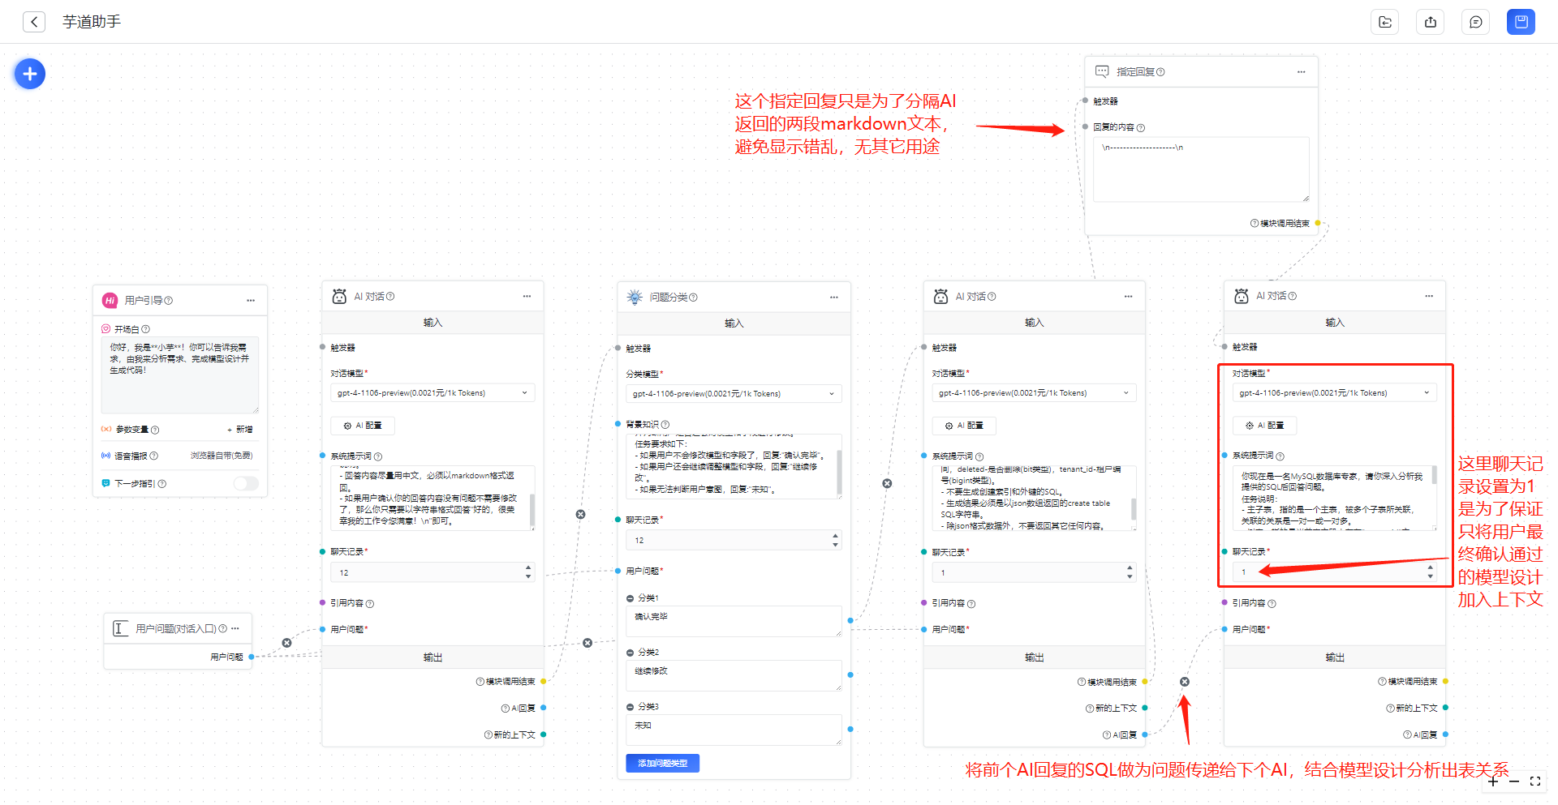Decrease 聊天记录 in MySQL expert AI node

pos(1430,576)
